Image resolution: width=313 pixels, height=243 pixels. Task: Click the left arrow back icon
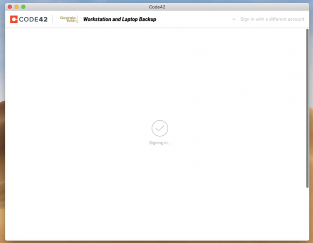pyautogui.click(x=234, y=19)
